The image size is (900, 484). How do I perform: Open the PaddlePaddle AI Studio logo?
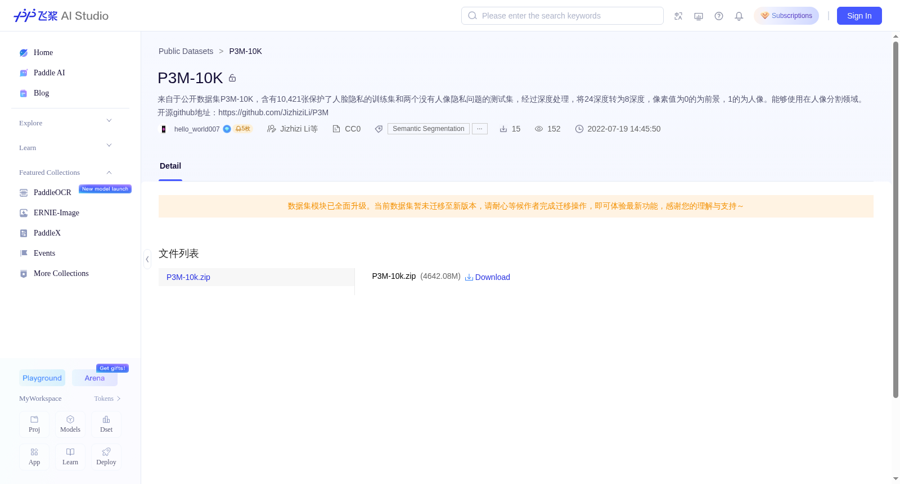(61, 16)
